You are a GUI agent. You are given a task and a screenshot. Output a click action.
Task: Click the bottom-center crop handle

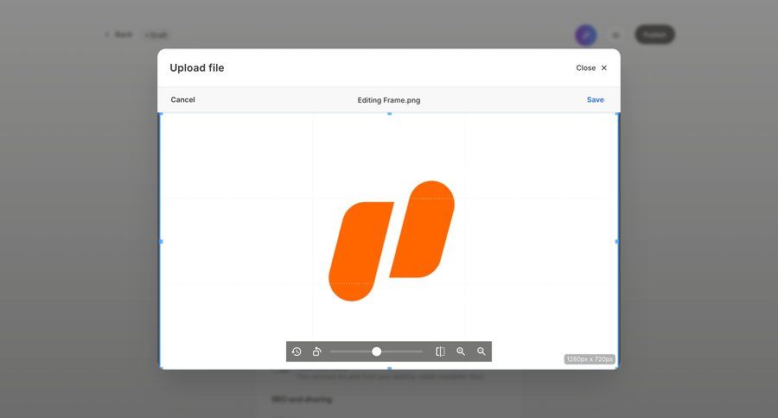pos(390,369)
